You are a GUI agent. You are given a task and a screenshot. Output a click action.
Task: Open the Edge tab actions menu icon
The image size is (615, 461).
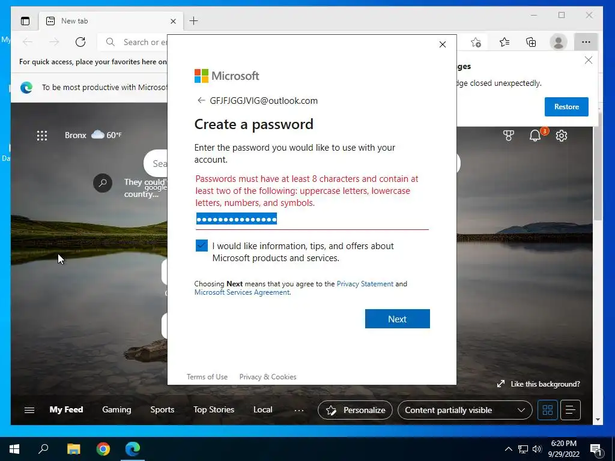coord(25,21)
